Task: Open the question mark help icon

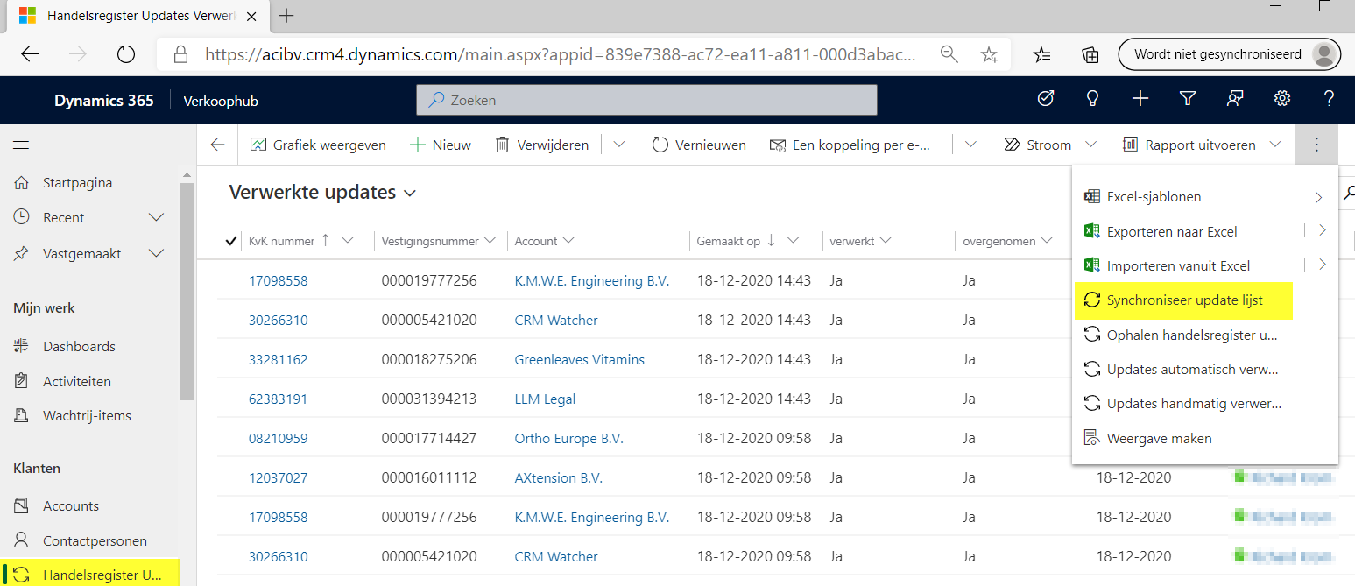Action: click(x=1329, y=99)
